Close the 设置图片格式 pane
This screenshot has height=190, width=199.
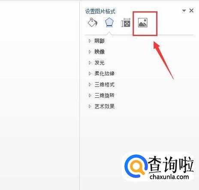tap(191, 10)
